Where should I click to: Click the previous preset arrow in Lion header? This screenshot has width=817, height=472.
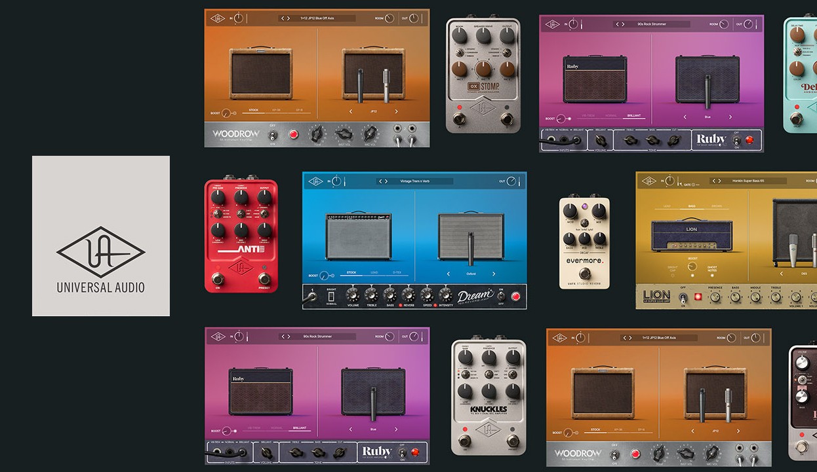713,181
